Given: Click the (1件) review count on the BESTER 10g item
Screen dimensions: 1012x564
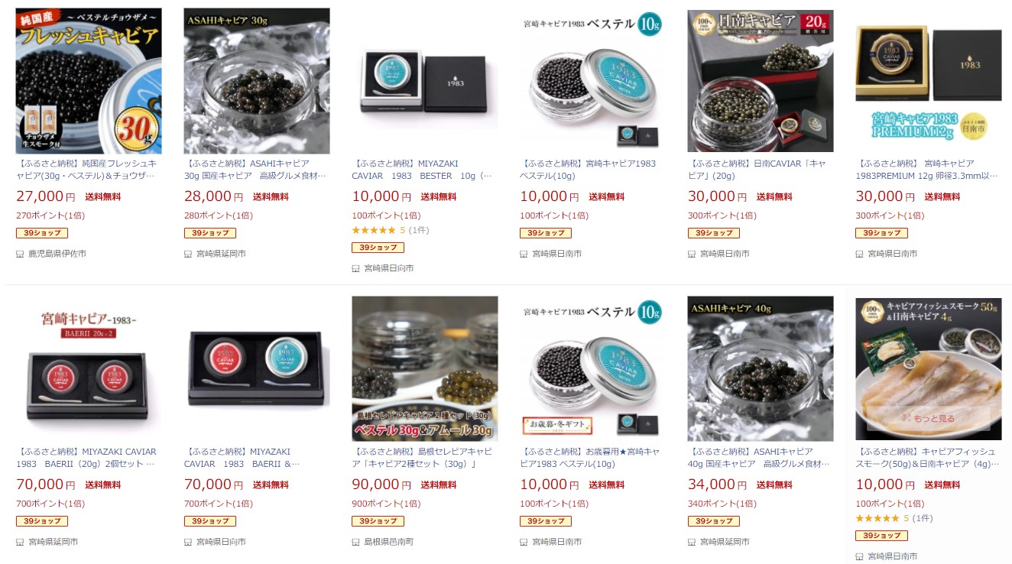Looking at the screenshot, I should pyautogui.click(x=419, y=230).
